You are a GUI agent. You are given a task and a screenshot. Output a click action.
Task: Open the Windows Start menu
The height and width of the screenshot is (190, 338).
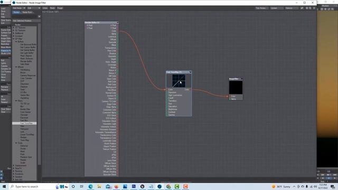4,186
